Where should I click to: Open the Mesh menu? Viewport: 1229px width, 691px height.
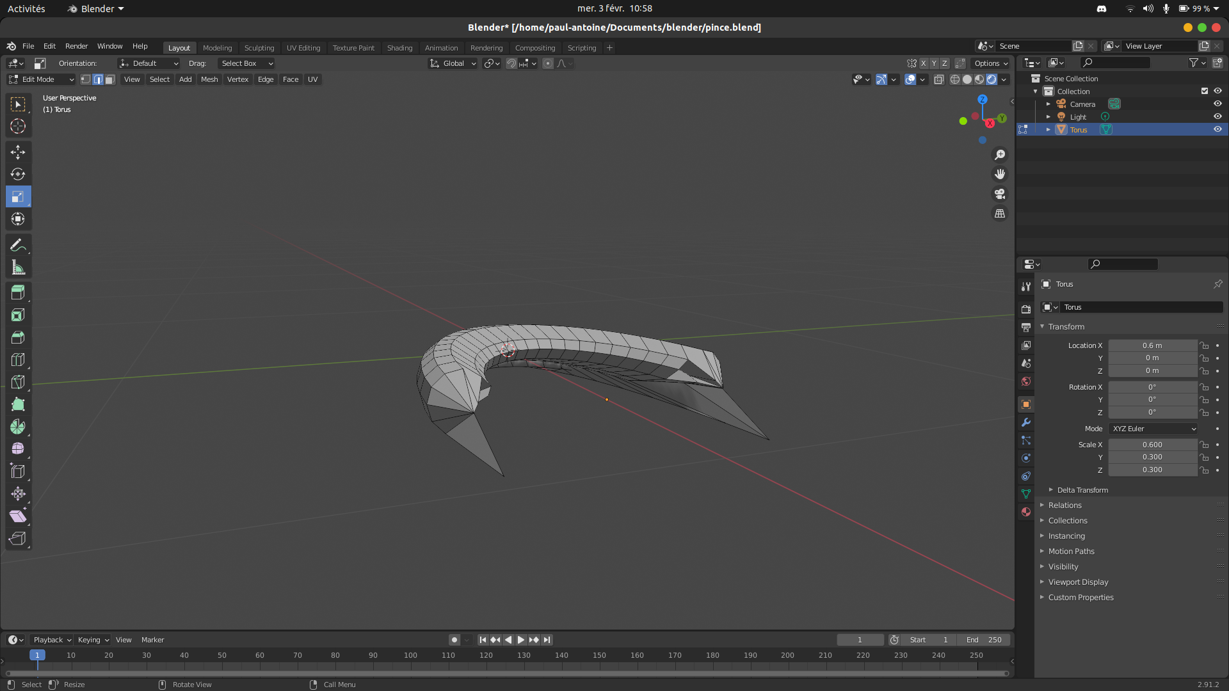209,79
